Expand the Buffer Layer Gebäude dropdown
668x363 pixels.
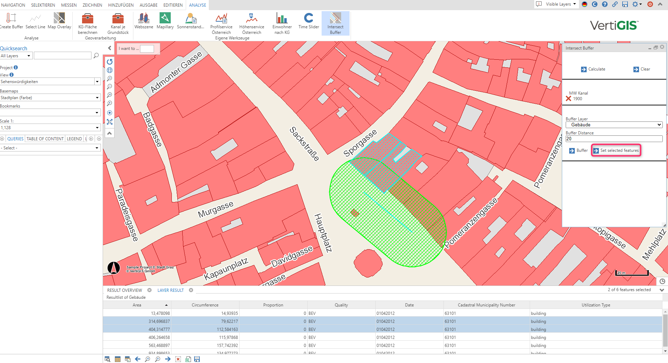click(x=614, y=125)
